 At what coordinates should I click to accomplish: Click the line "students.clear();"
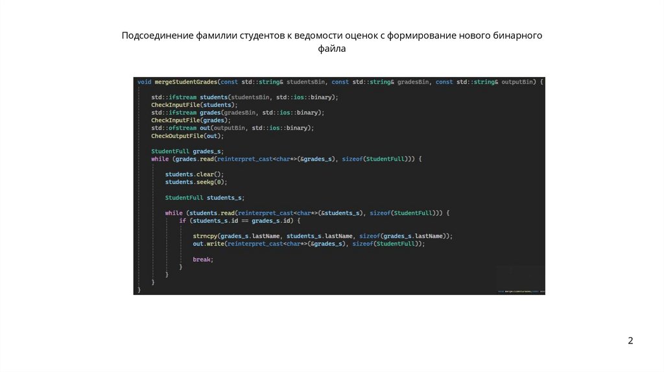(195, 174)
